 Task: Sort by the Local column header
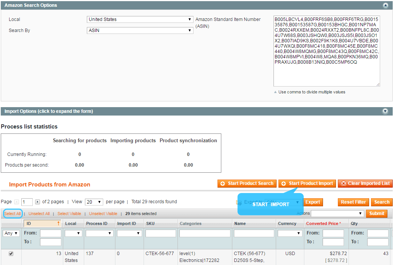tap(70, 224)
